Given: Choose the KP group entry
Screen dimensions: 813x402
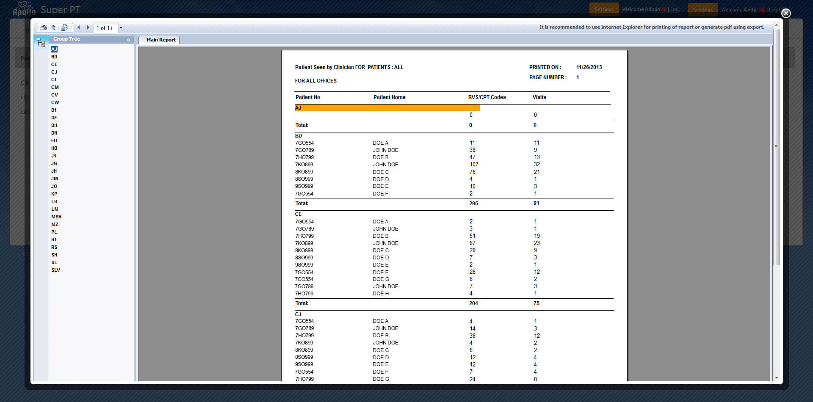Looking at the screenshot, I should point(54,194).
